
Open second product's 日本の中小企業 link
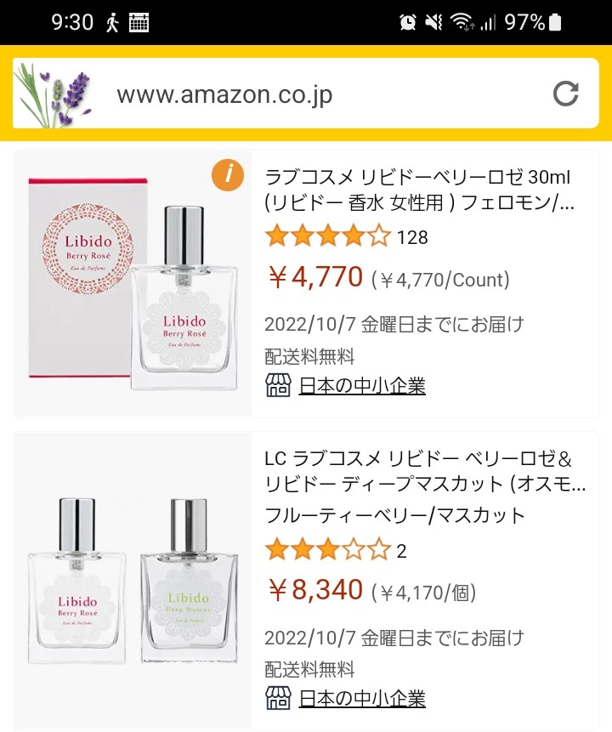point(362,699)
